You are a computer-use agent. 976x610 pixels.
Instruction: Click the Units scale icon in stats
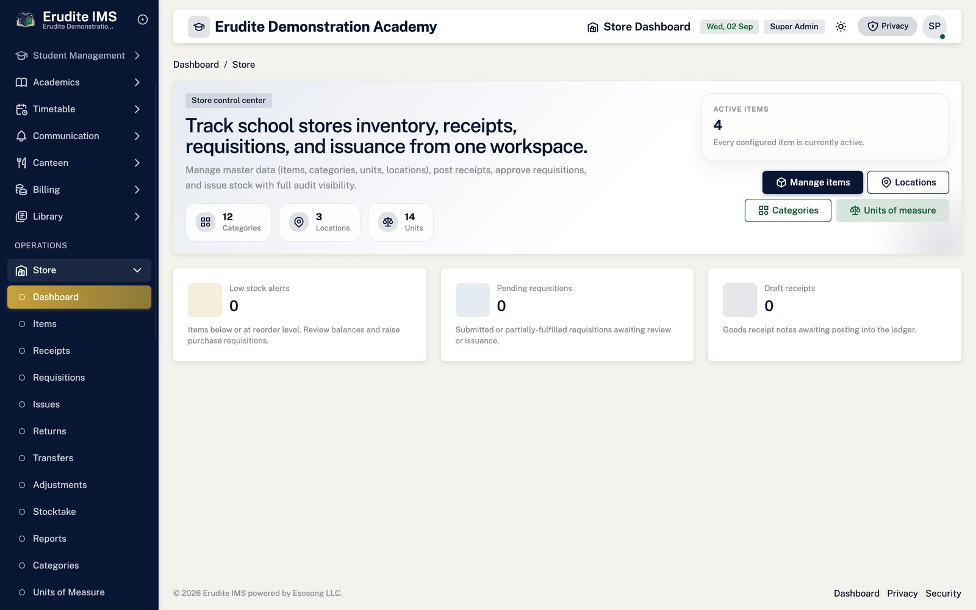[388, 222]
